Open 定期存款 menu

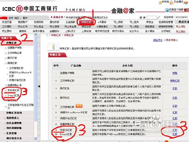39,22
